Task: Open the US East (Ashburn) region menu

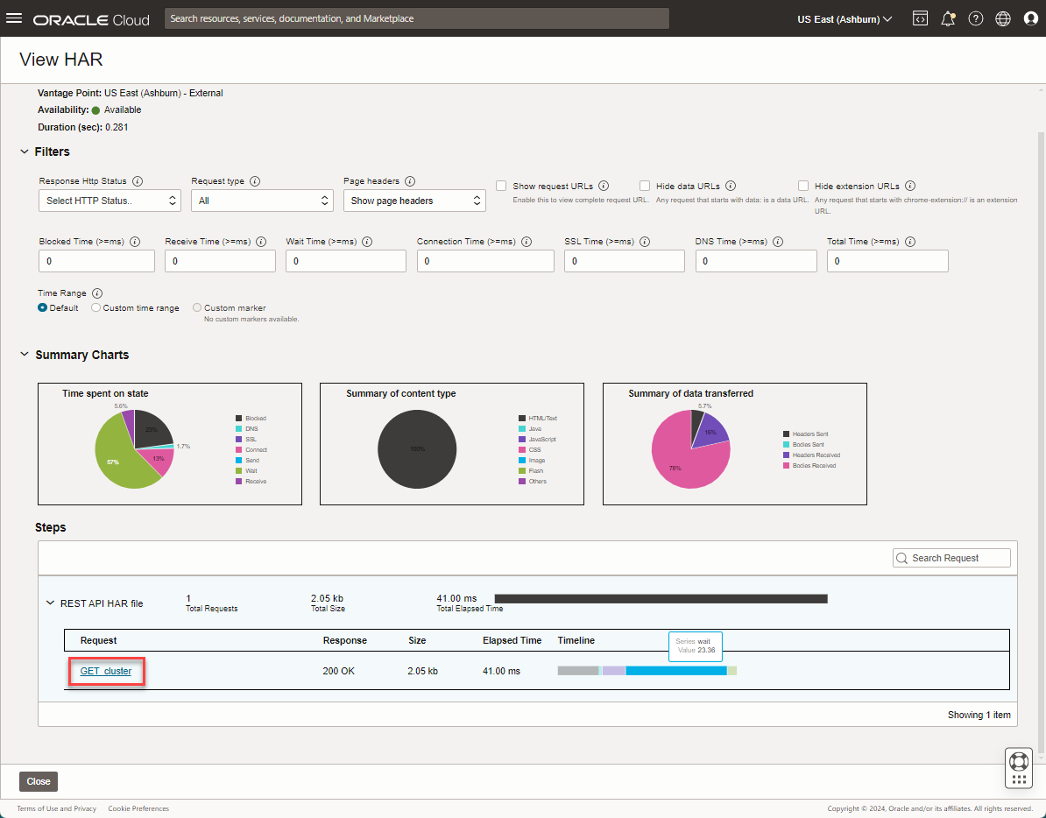Action: (844, 18)
